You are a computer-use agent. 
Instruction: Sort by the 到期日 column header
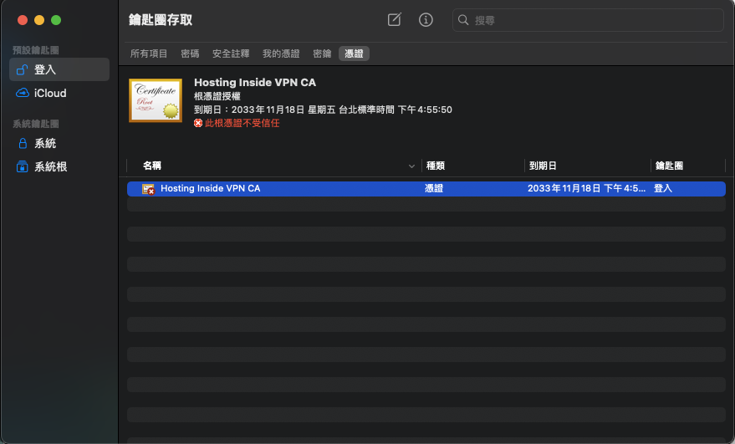point(543,166)
